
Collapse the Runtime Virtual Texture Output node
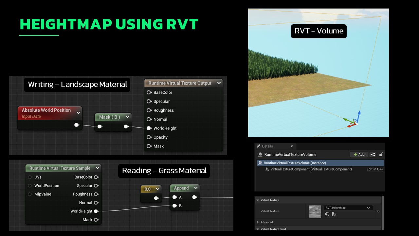click(219, 83)
